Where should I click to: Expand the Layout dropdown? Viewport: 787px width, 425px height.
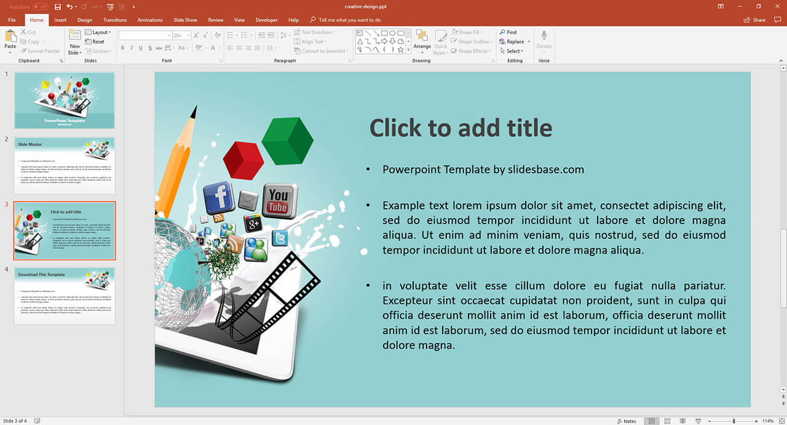(98, 33)
